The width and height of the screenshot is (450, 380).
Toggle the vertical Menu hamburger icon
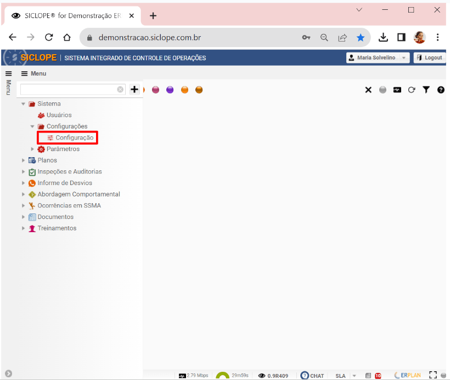point(9,73)
